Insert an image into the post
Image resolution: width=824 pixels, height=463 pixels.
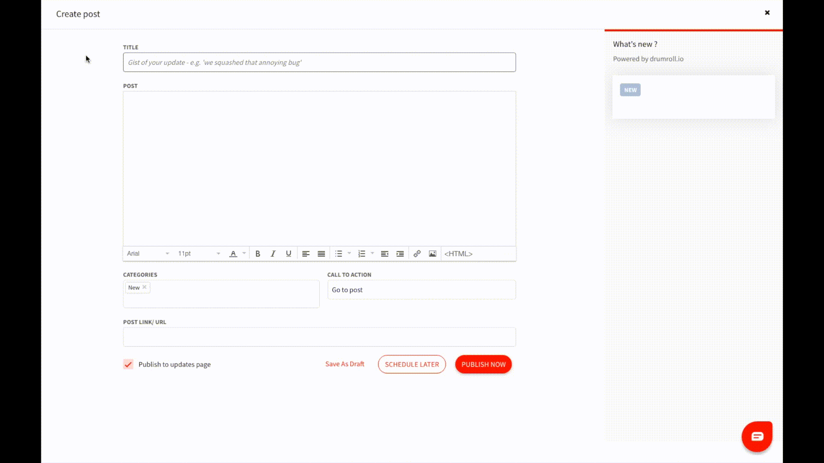pos(433,254)
